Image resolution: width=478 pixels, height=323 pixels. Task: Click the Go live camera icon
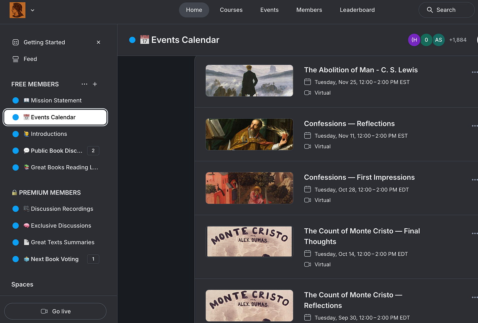click(44, 311)
